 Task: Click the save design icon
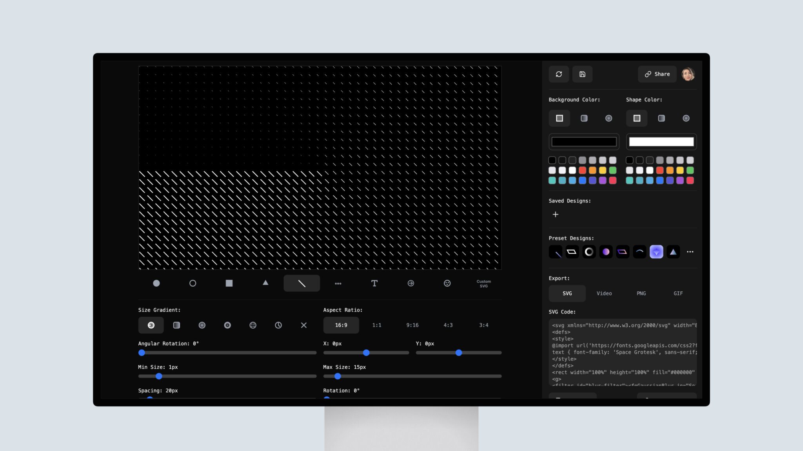(582, 74)
